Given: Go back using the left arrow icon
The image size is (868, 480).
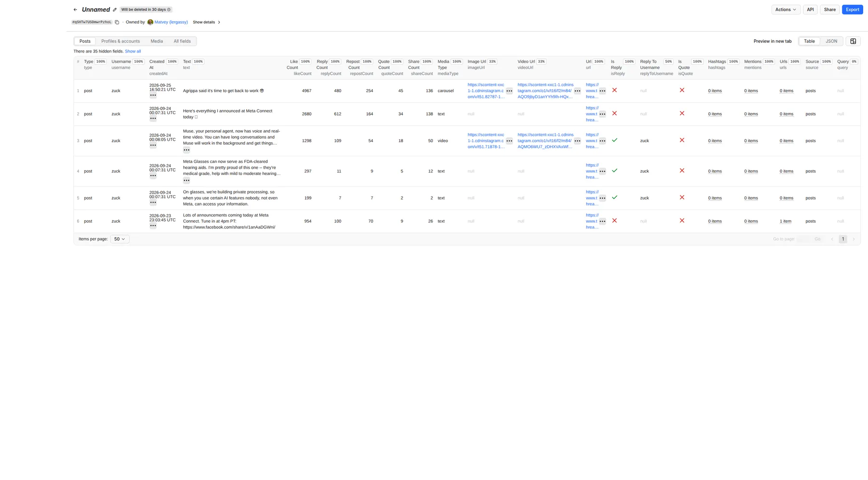Looking at the screenshot, I should pyautogui.click(x=75, y=10).
